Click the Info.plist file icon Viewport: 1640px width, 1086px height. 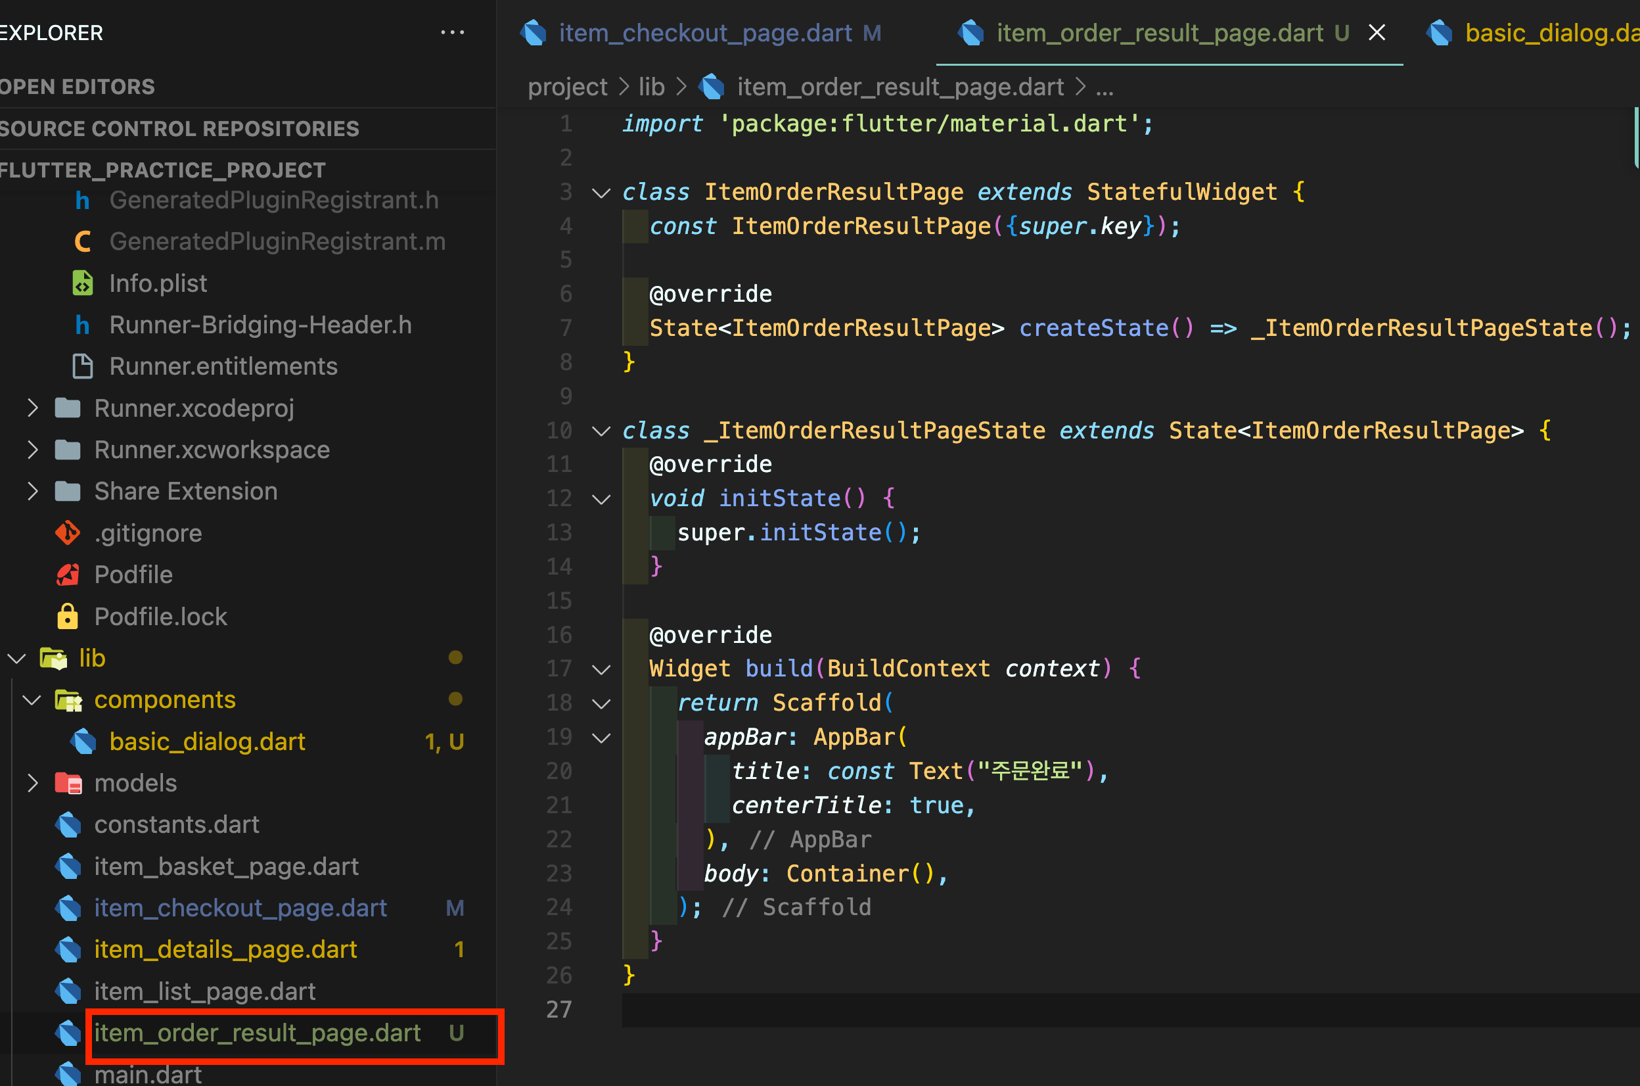pos(82,283)
